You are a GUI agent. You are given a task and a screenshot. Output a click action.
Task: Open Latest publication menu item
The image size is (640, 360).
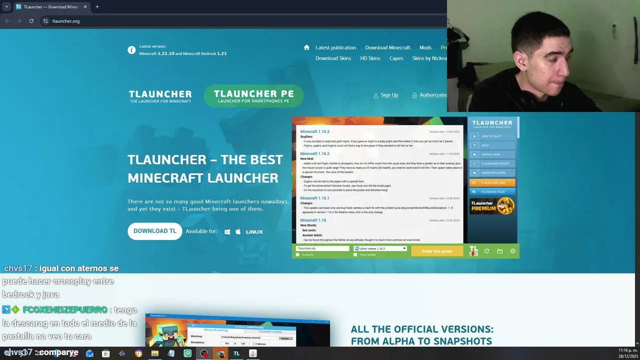(335, 47)
